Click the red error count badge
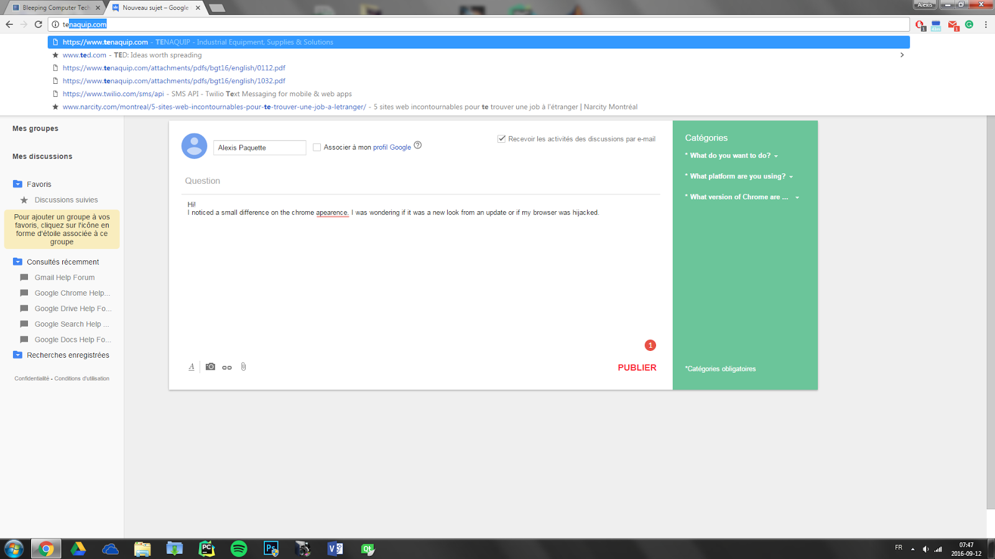This screenshot has height=559, width=995. pos(650,345)
